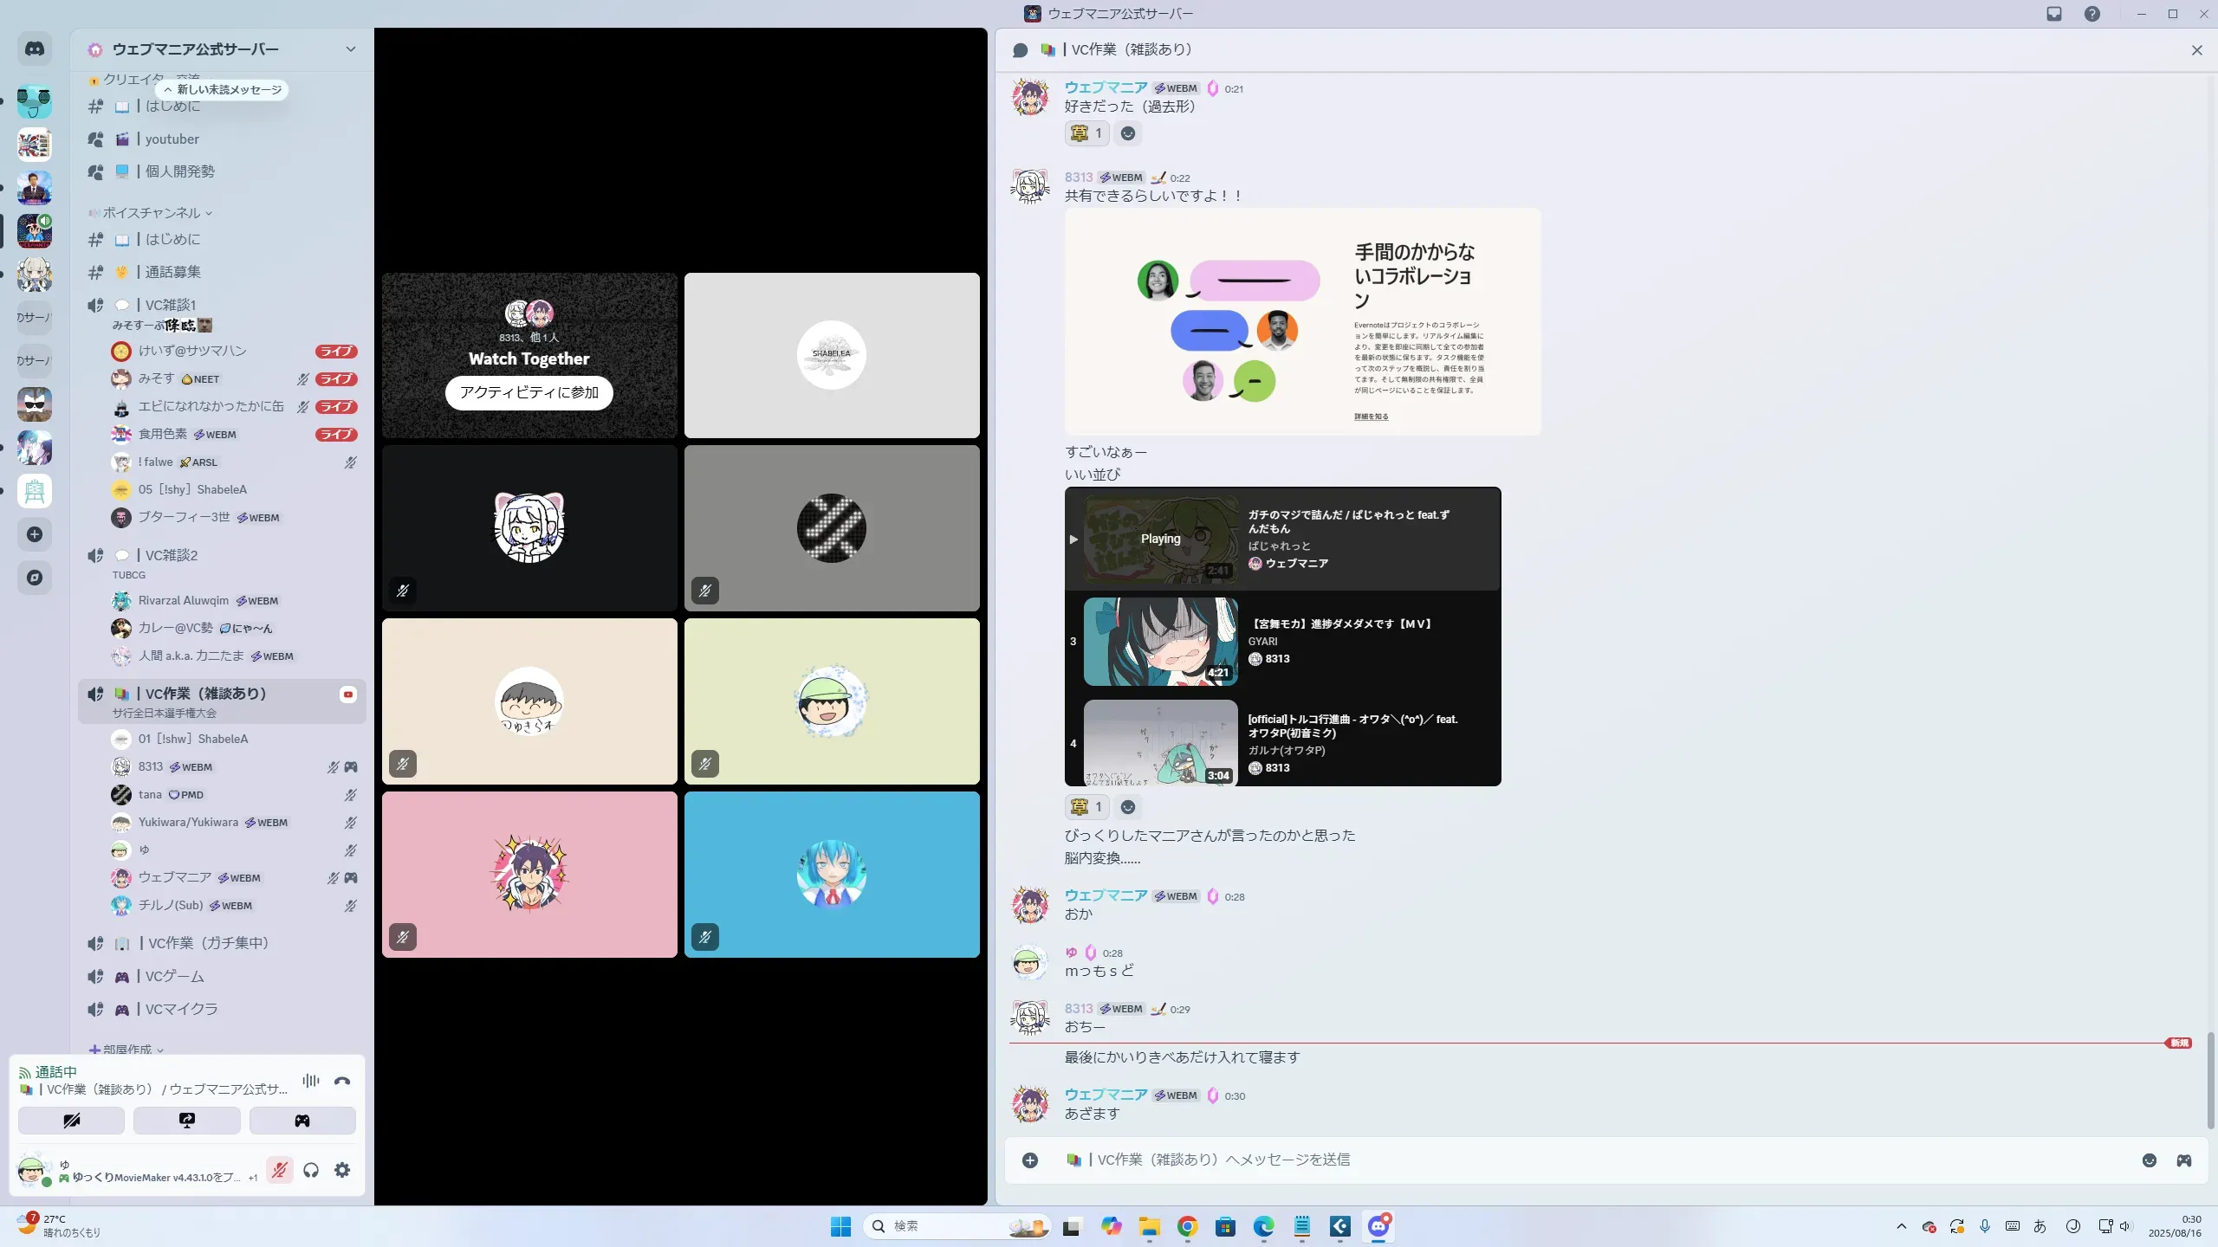
Task: Open the VCゲーム voice channel
Action: click(174, 976)
